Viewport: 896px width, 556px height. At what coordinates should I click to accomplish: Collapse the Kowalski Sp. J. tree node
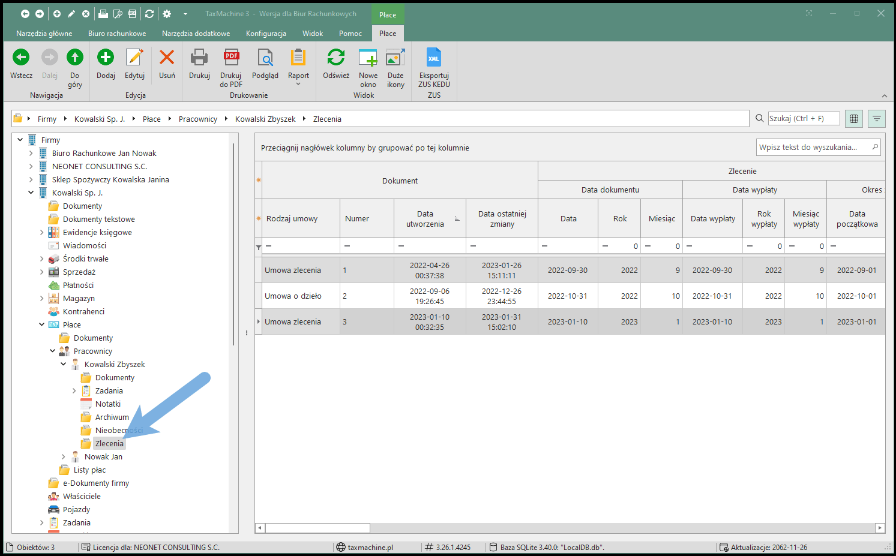click(x=31, y=193)
